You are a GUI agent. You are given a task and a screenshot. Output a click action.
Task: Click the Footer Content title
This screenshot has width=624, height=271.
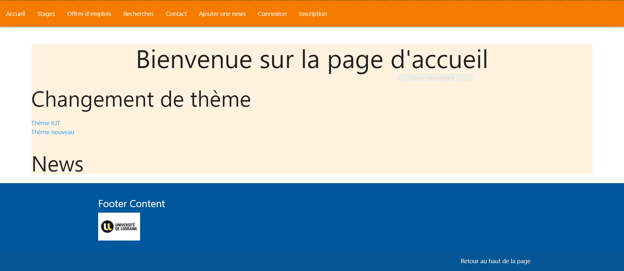tap(132, 204)
